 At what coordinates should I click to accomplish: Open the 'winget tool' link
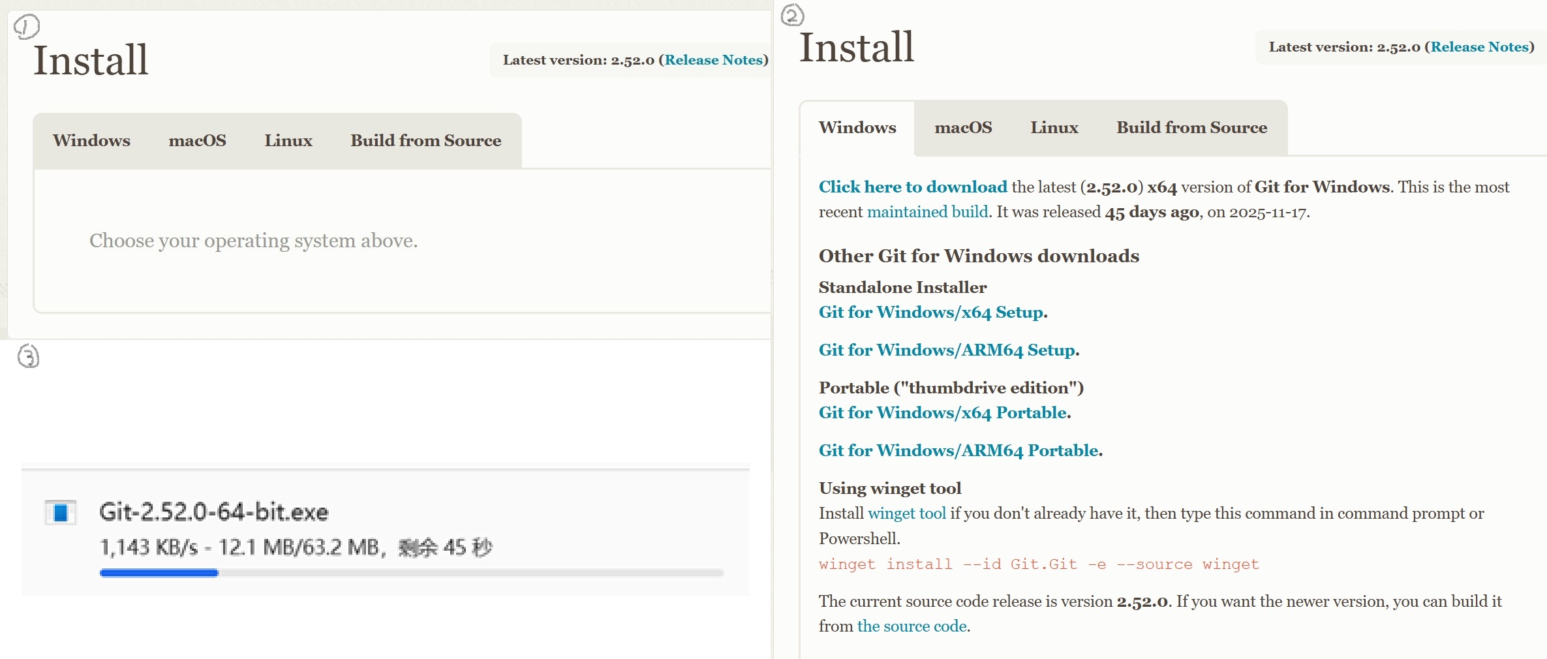tap(906, 513)
